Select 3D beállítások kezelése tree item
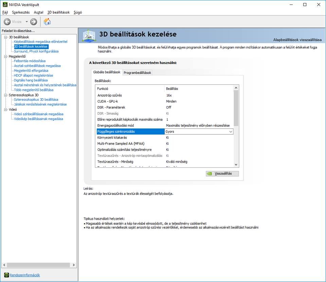The height and width of the screenshot is (282, 326). point(31,46)
